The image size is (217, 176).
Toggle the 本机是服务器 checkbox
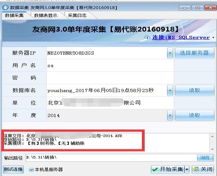click(31, 169)
